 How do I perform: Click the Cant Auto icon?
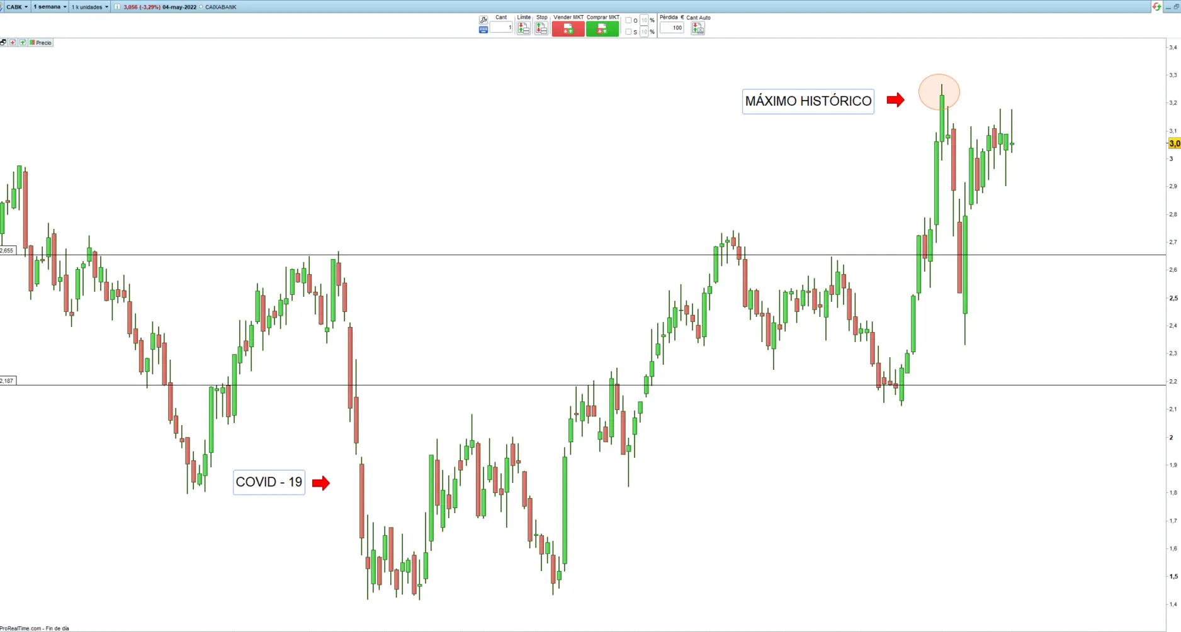pyautogui.click(x=698, y=28)
